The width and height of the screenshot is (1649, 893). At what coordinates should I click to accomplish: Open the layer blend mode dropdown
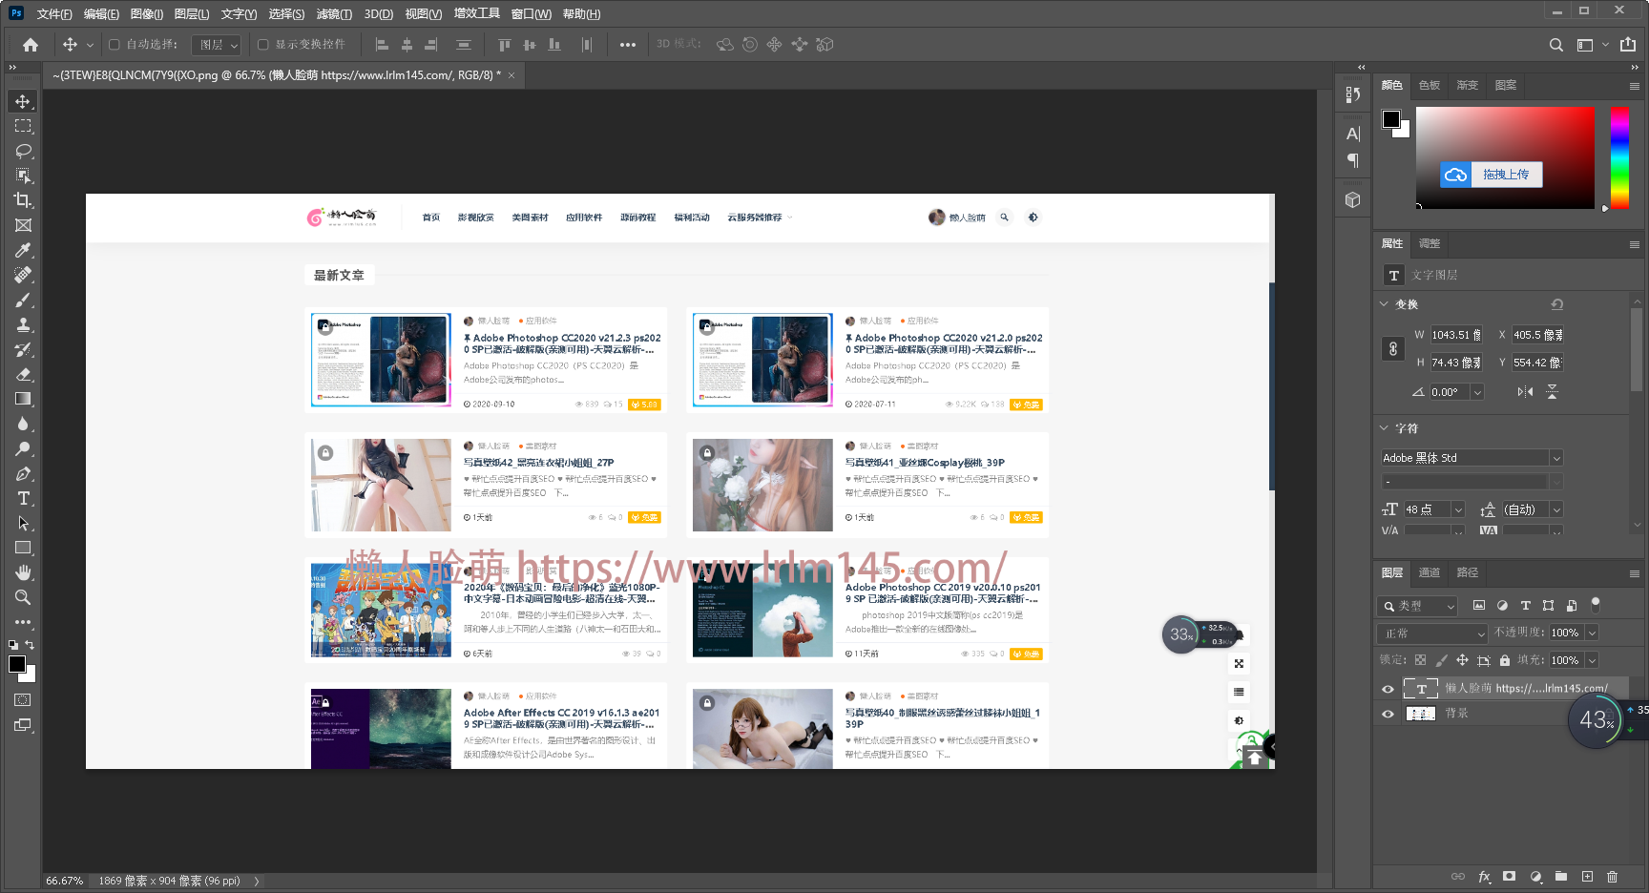pos(1432,633)
